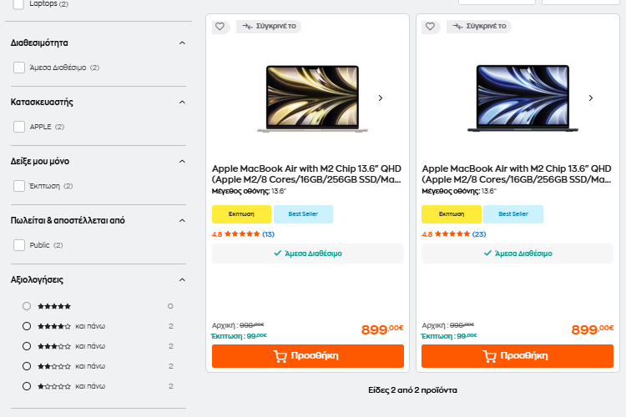Viewport: 626px width, 417px height.
Task: Check the Έκπτωση discount filter
Action: coord(19,186)
